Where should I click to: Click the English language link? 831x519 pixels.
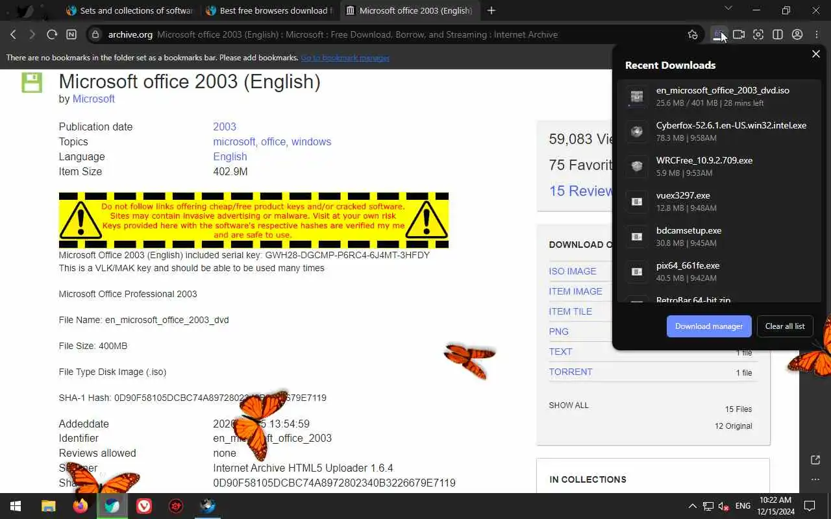pos(230,156)
